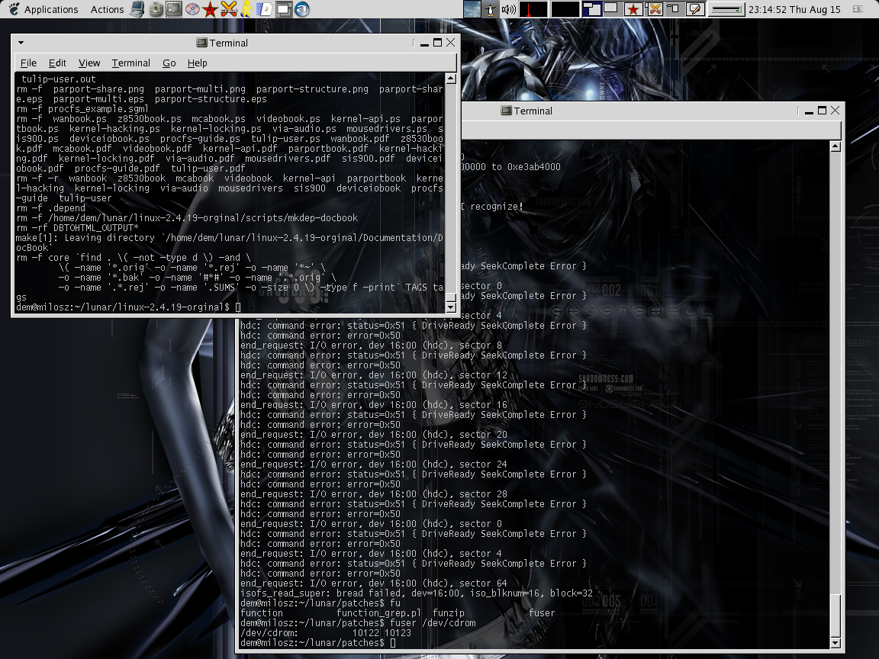879x659 pixels.
Task: Open the Help menu in the Terminal
Action: 197,63
